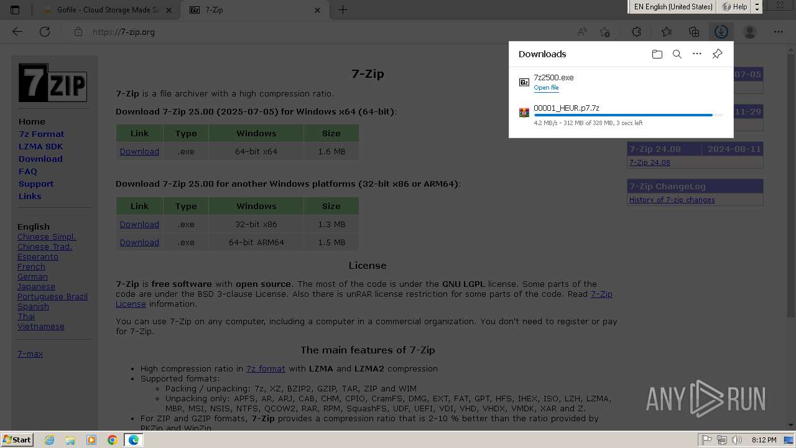Click the language bar Help button

pos(734,7)
